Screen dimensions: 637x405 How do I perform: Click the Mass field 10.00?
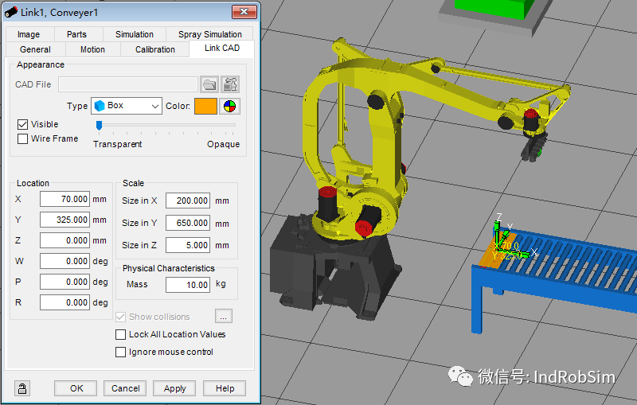(188, 285)
